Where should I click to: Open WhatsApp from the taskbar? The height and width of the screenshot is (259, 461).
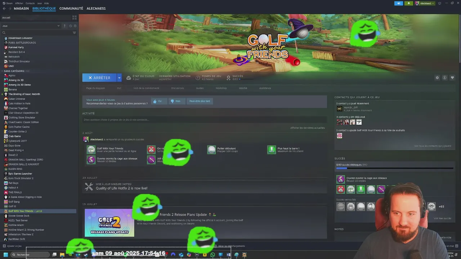click(212, 255)
